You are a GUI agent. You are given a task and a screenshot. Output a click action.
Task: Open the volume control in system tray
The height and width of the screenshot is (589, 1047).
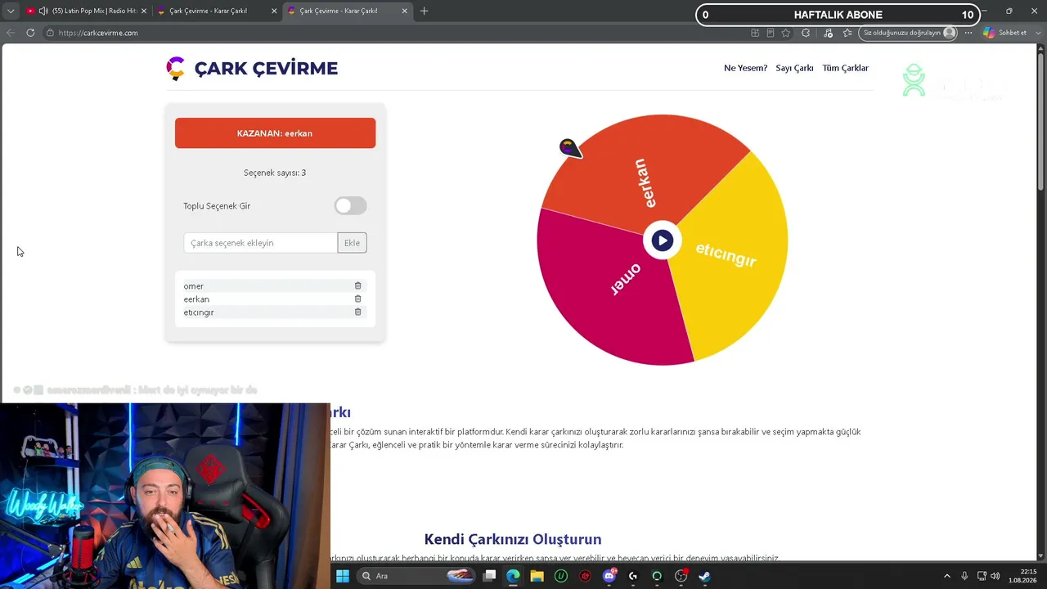pos(995,576)
